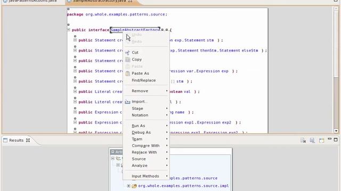Collapse the public interface SampleAbstractFactory block
Screen dimensions: 341x191
click(x=69, y=30)
